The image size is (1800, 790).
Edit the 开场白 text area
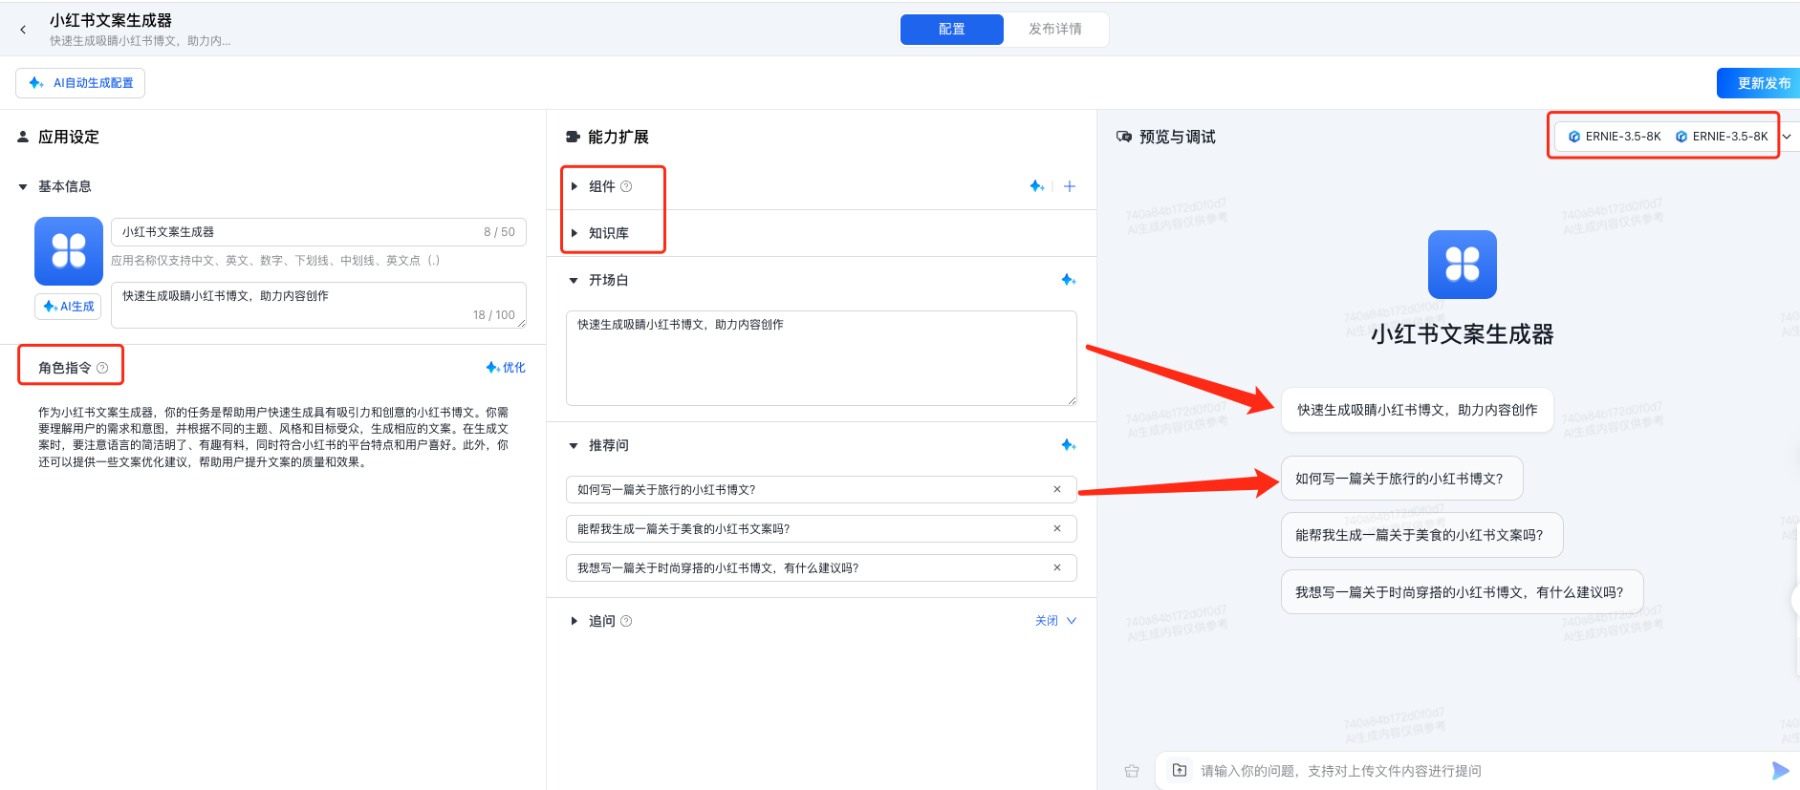point(821,358)
